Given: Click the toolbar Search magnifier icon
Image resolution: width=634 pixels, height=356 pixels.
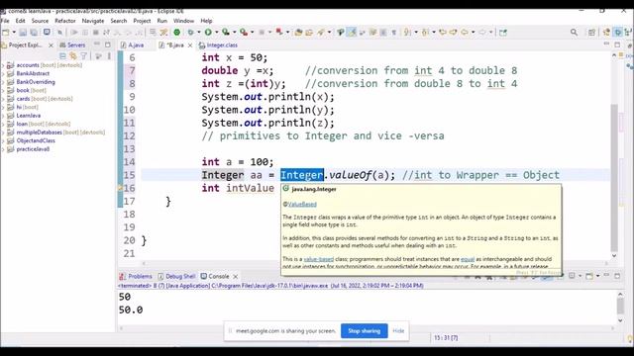Looking at the screenshot, I should (574, 33).
